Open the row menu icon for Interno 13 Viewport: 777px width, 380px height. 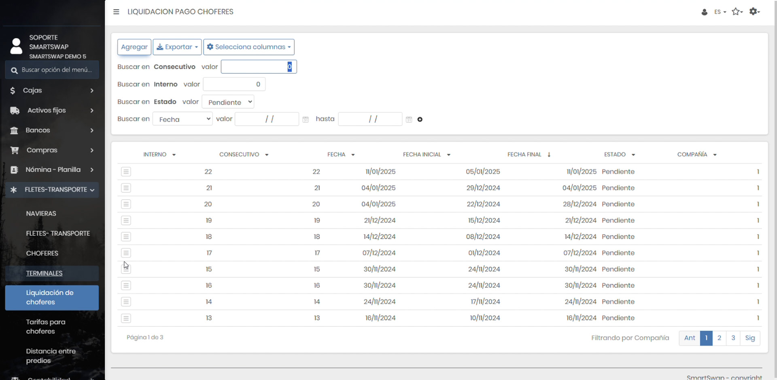126,318
